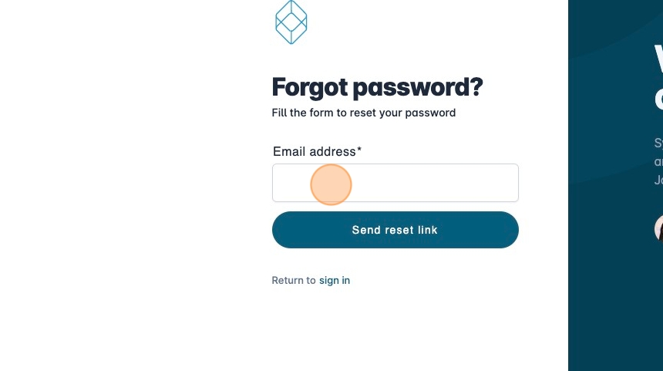Follow the sign in link

click(x=335, y=281)
